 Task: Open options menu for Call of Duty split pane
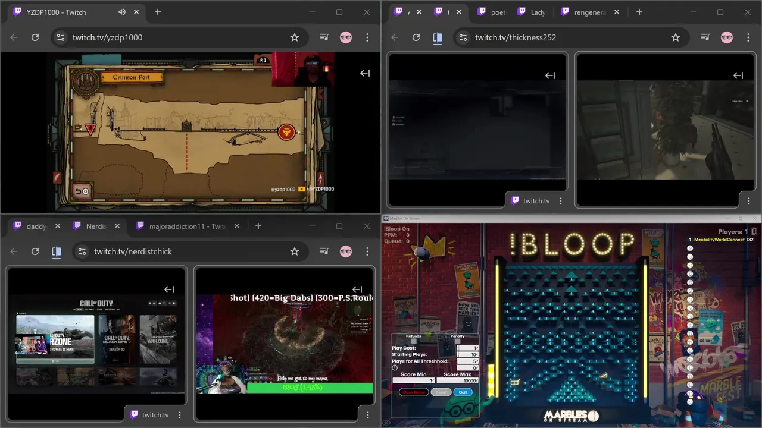point(179,415)
